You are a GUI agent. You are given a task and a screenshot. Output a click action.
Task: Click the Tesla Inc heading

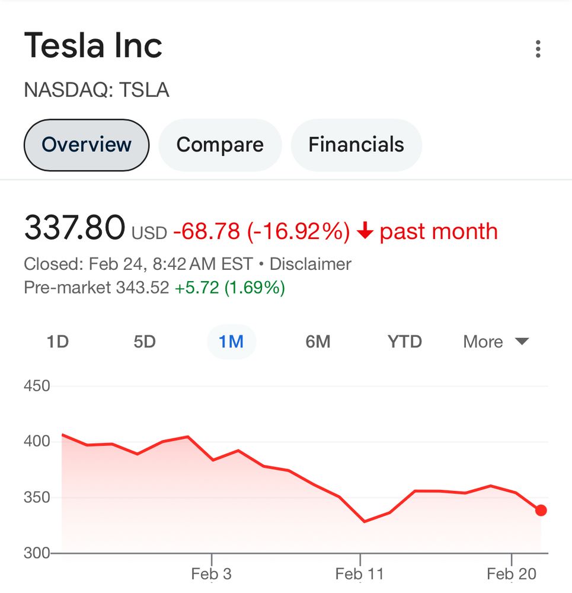click(93, 46)
